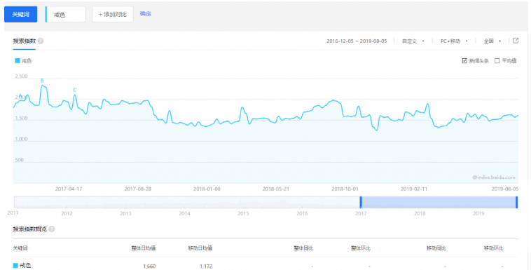Click year 2018 on the timeline
This screenshot has height=270, width=531.
[x=420, y=213]
